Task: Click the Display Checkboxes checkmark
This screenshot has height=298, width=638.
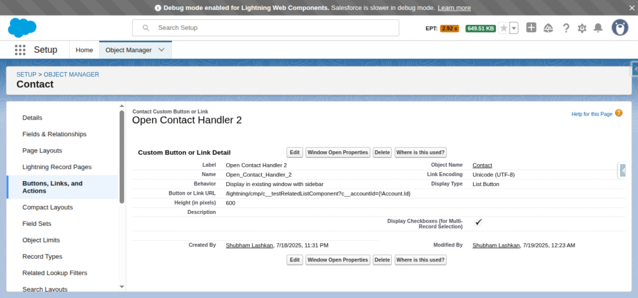Action: coord(478,222)
